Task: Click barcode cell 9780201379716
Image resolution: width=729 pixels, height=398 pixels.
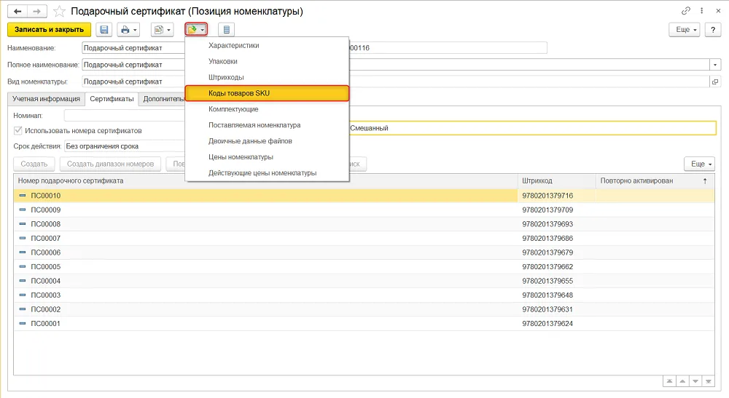Action: (x=556, y=196)
